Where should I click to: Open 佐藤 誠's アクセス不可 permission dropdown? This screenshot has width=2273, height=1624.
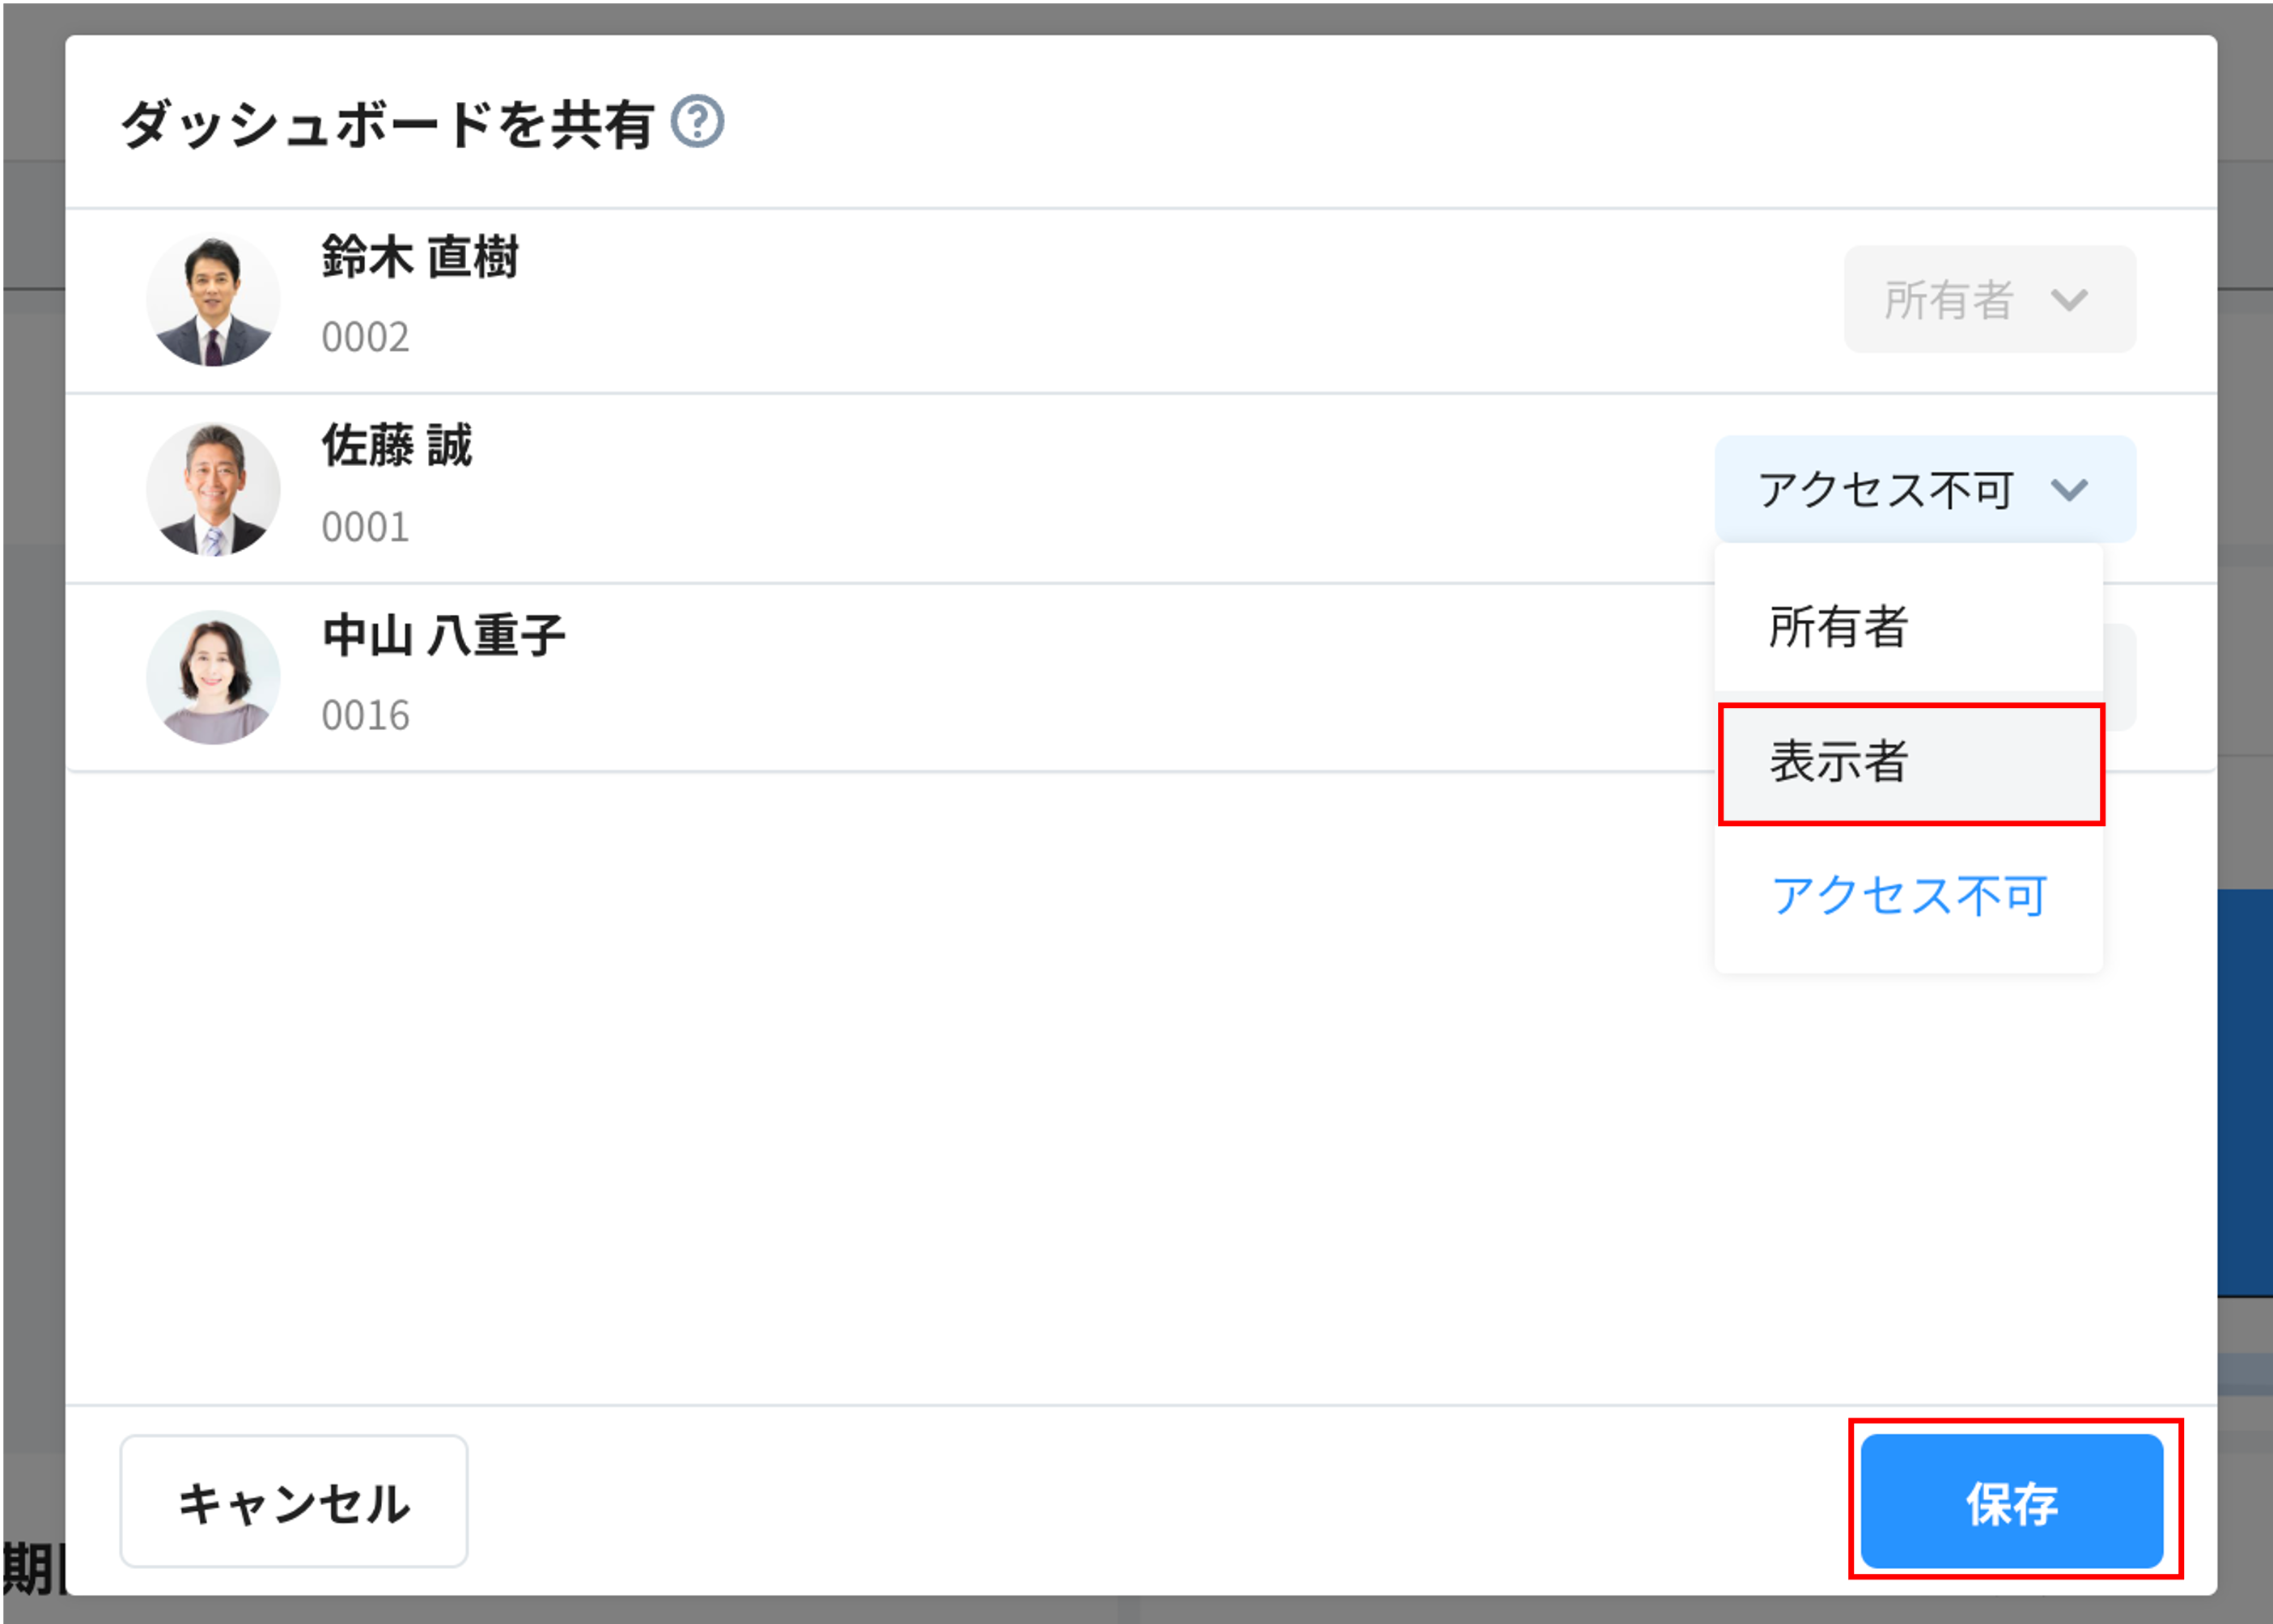point(1925,489)
